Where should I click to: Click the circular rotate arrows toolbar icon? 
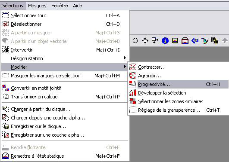(135, 41)
